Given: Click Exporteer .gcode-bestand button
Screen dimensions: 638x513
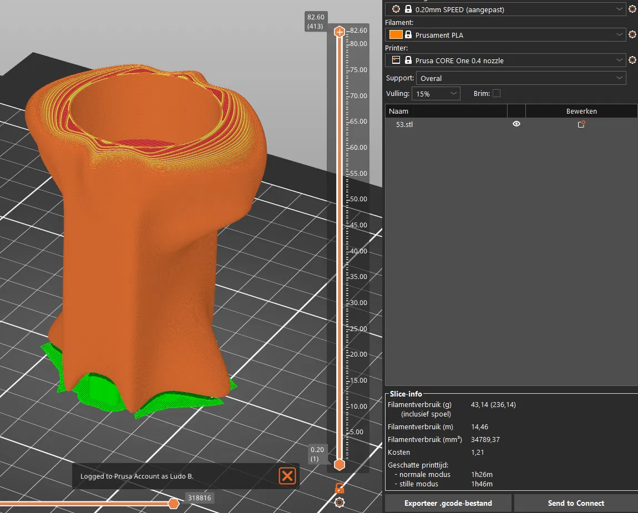Looking at the screenshot, I should 448,503.
